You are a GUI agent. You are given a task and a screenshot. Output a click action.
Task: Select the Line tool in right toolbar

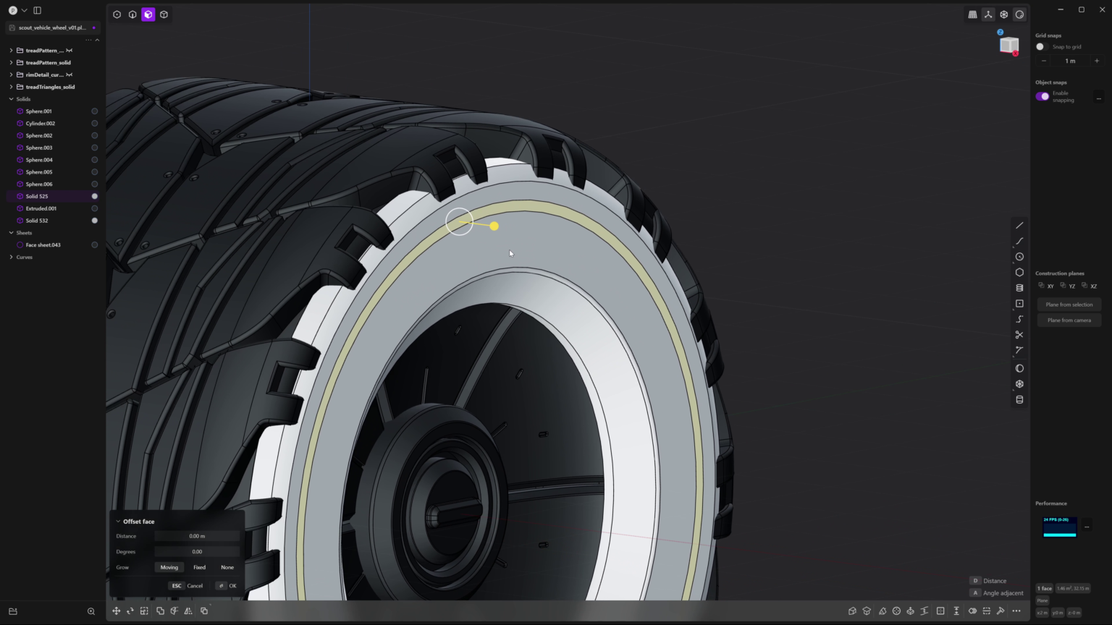coord(1019,226)
